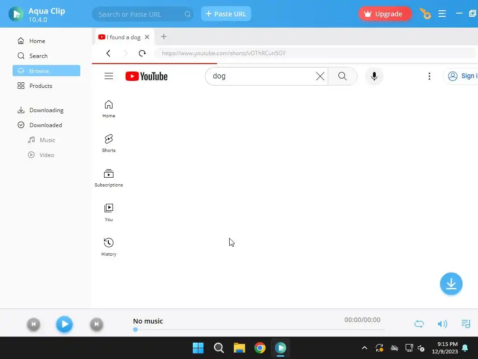This screenshot has width=478, height=359.
Task: Click the floating blue download button
Action: pyautogui.click(x=451, y=284)
